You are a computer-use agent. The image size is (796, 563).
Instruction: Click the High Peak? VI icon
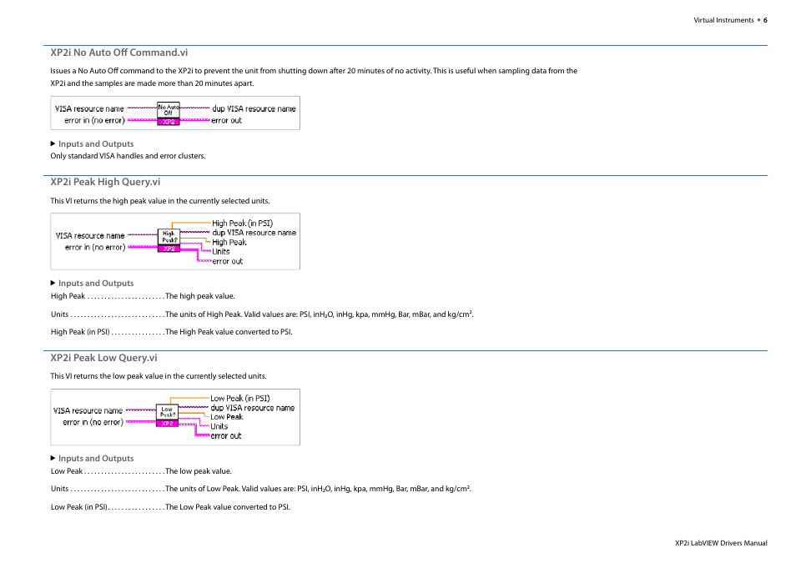(x=169, y=241)
